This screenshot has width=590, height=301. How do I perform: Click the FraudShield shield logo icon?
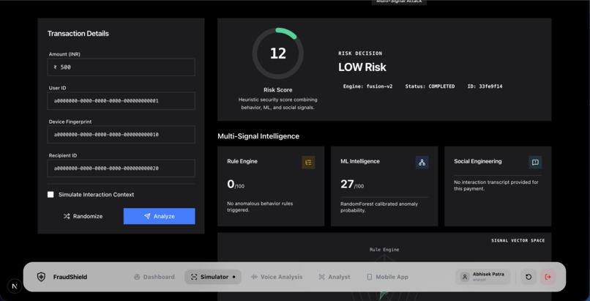tap(41, 277)
